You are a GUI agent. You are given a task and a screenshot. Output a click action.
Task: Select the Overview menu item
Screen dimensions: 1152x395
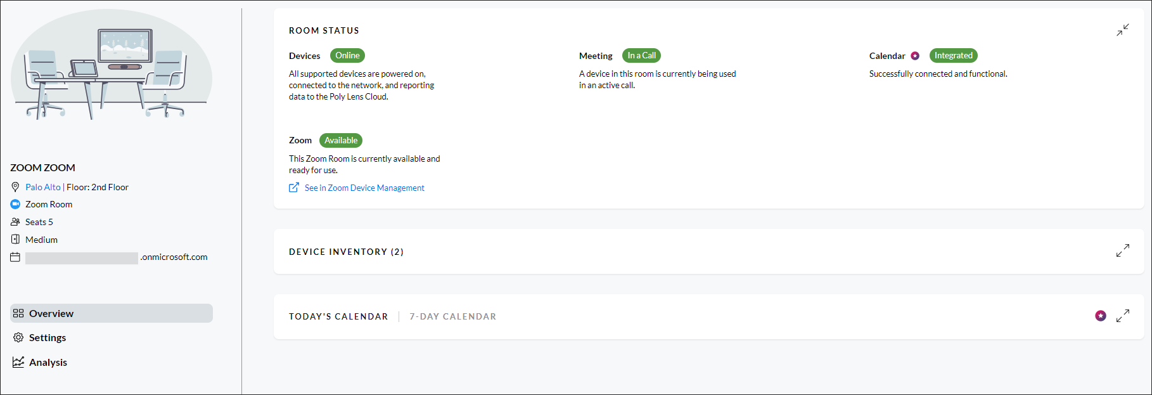pos(112,313)
